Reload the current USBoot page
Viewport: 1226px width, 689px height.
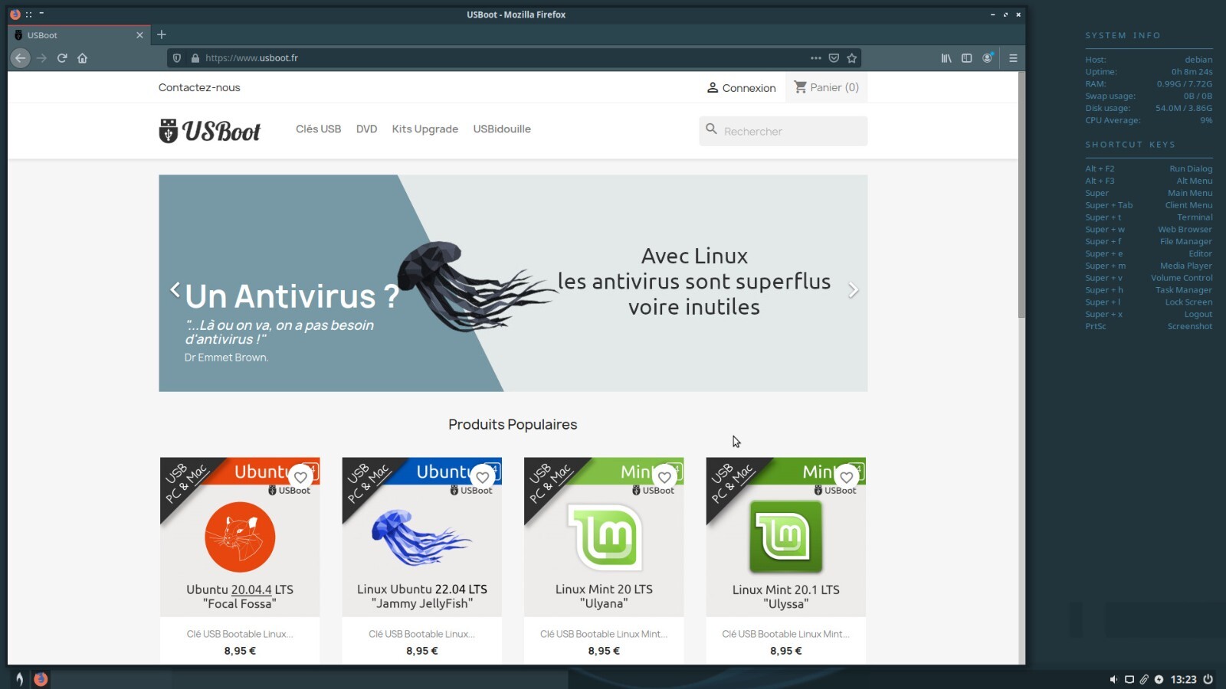click(62, 58)
